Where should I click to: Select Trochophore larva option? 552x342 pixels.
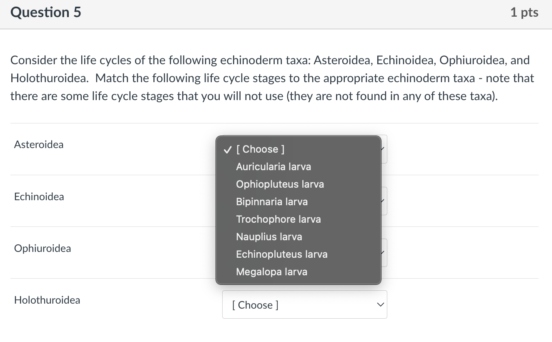point(279,219)
